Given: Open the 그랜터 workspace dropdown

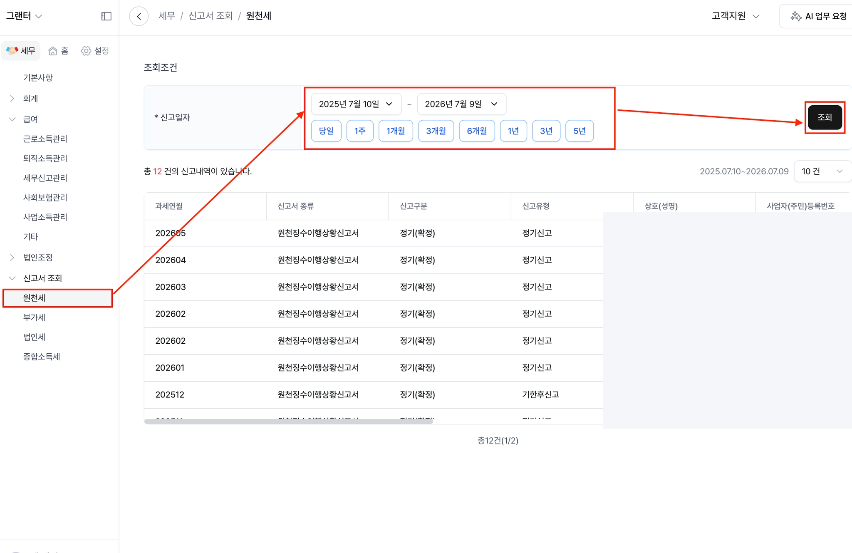Looking at the screenshot, I should click(x=24, y=16).
